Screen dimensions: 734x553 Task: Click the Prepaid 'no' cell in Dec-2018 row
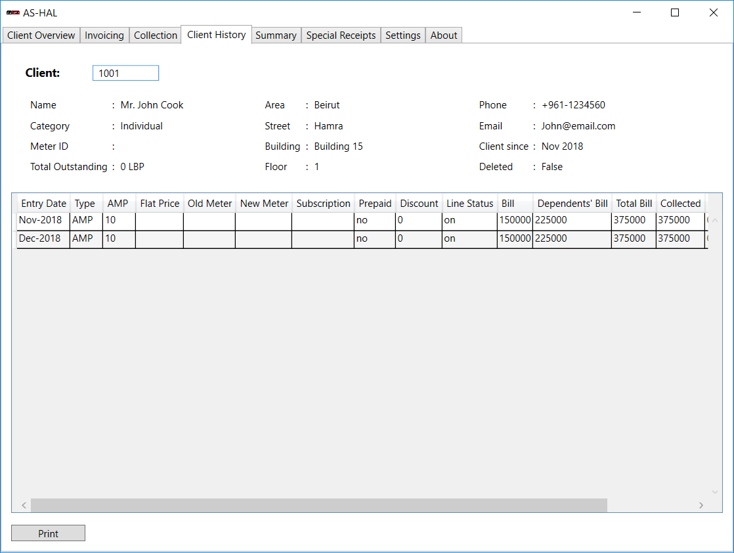tap(375, 238)
